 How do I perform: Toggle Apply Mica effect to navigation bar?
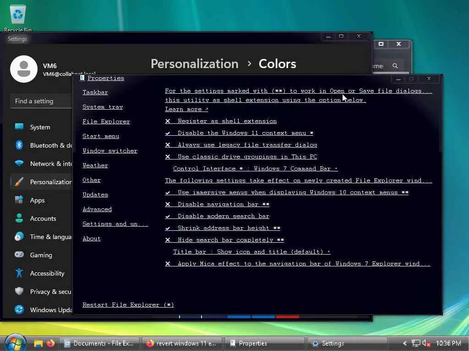(x=298, y=264)
